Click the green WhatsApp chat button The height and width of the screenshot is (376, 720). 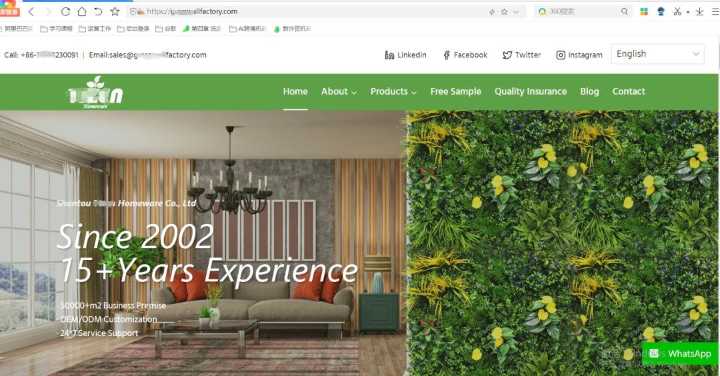click(x=679, y=353)
